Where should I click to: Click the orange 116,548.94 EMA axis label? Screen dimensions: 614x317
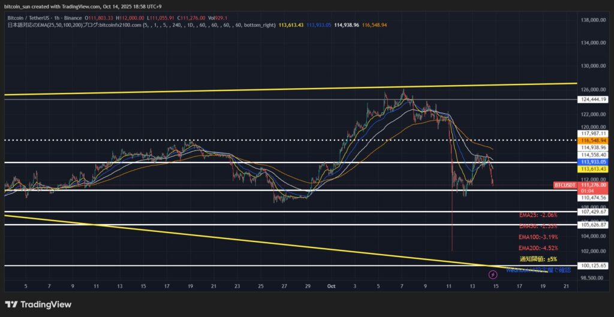tap(594, 140)
